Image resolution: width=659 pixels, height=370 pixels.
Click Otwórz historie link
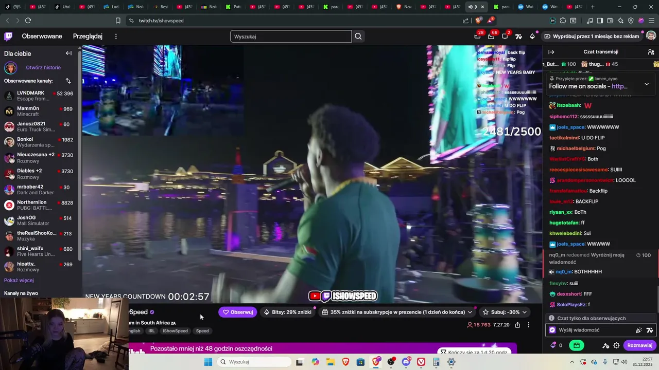[x=43, y=67]
